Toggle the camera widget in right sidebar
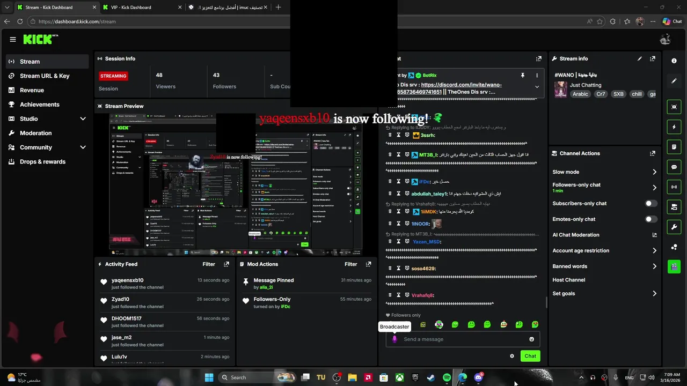 coord(674,207)
